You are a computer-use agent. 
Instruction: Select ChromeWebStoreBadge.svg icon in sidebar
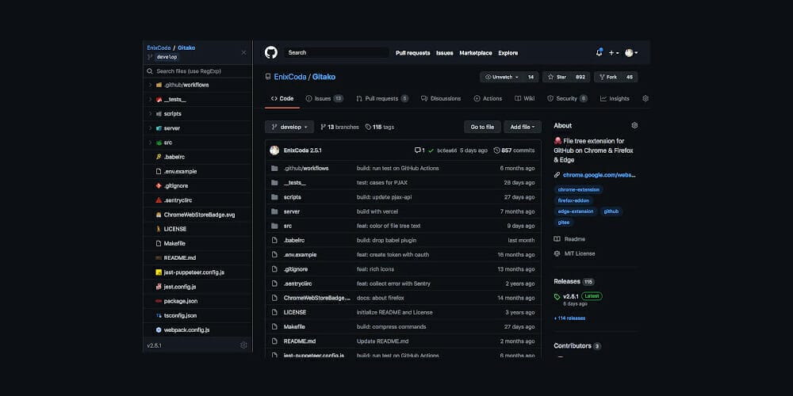point(159,215)
